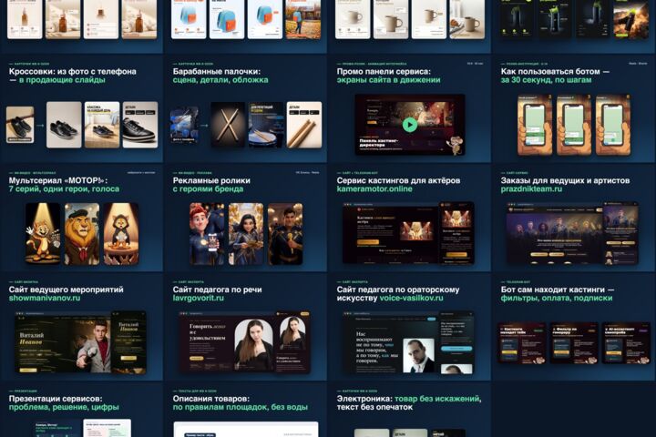Open the backpack in autumn park image
The image size is (656, 437).
[x=302, y=19]
